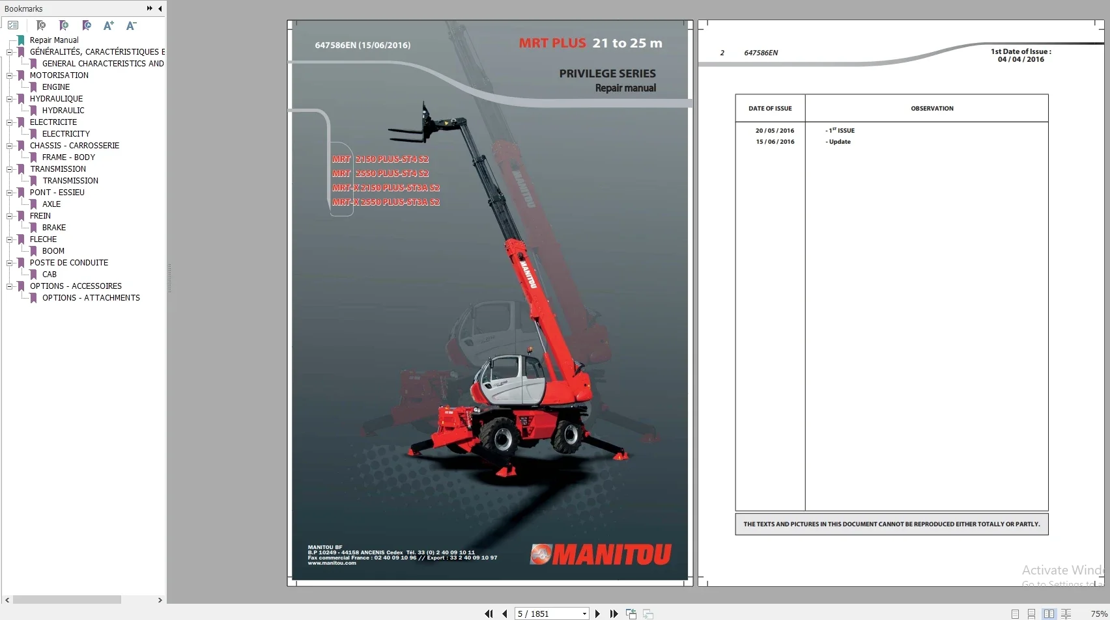
Task: Collapse the POSTE DE CONDUITE node
Action: click(x=9, y=263)
